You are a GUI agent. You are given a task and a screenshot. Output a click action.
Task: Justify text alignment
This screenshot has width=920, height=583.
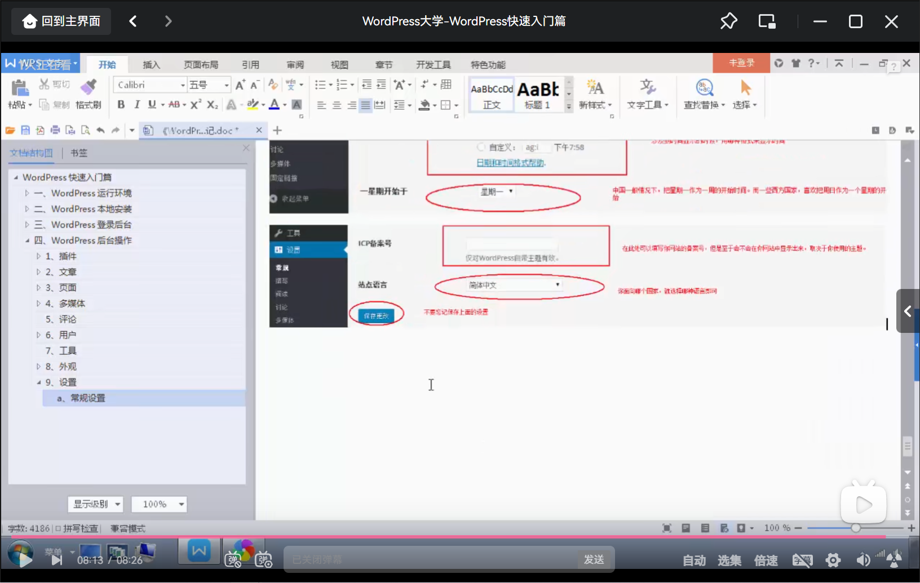pyautogui.click(x=366, y=105)
